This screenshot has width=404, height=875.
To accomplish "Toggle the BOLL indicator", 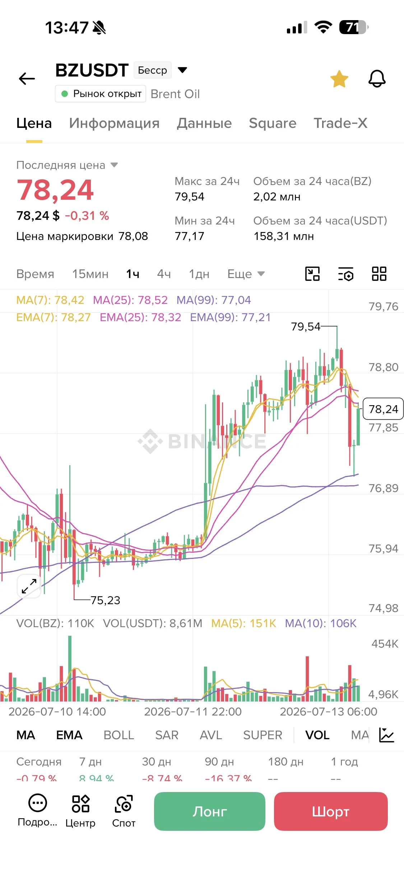I will (x=119, y=735).
